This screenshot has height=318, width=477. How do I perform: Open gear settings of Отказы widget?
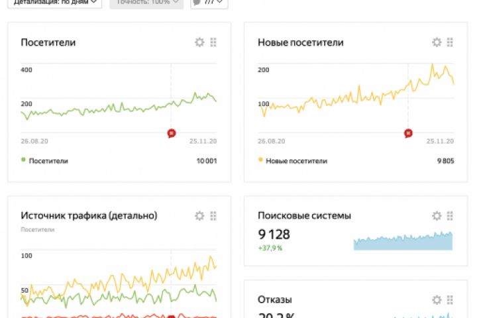point(437,300)
